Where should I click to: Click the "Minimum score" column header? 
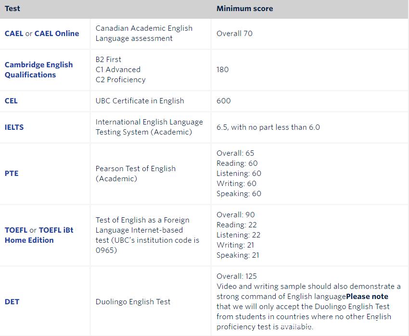point(245,9)
